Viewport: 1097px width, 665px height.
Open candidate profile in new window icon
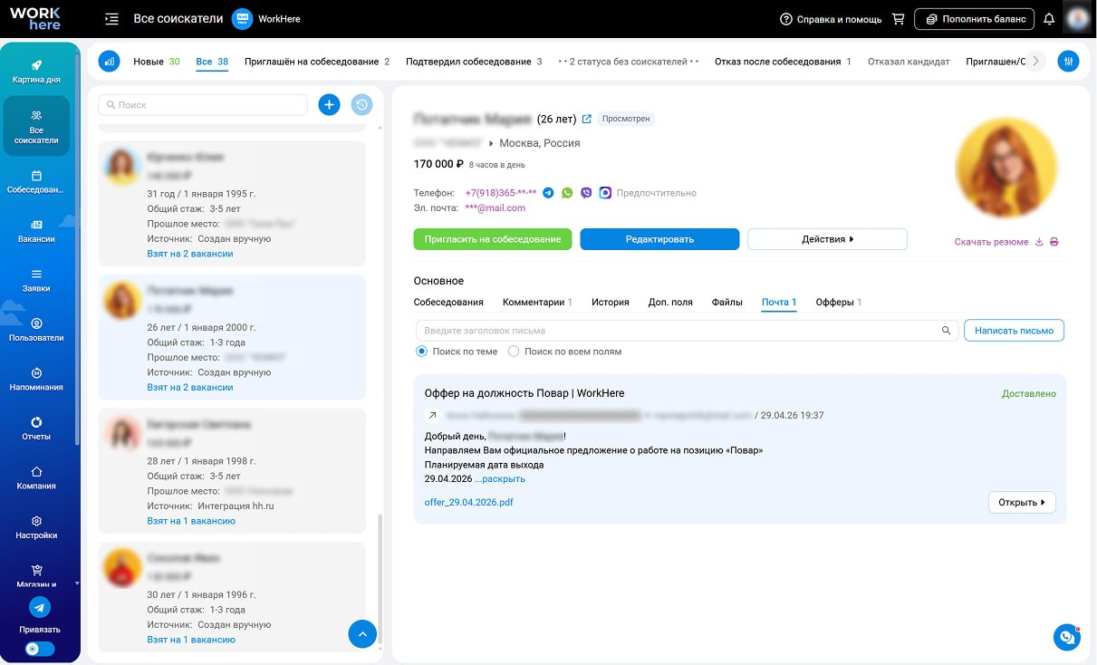click(587, 119)
